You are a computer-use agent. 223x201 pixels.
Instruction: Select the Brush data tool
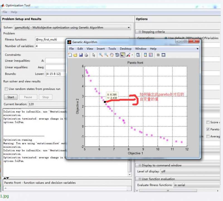(x=128, y=55)
